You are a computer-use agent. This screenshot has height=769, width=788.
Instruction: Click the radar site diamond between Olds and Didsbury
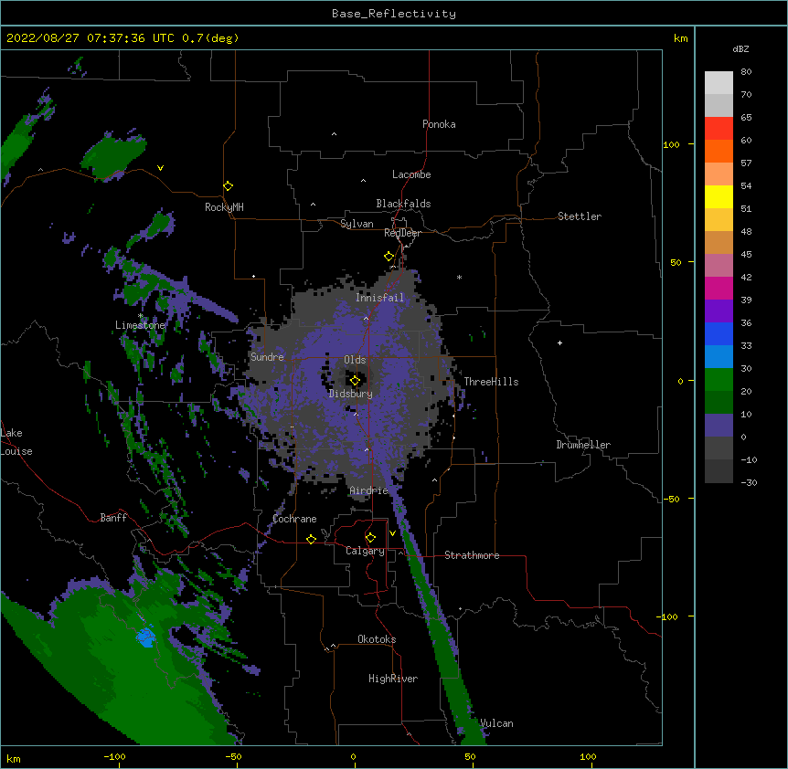point(355,381)
